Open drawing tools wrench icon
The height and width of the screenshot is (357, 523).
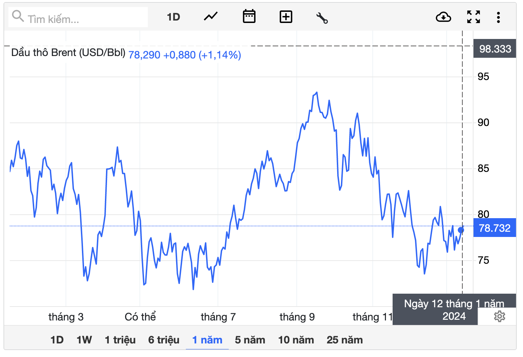pos(322,18)
